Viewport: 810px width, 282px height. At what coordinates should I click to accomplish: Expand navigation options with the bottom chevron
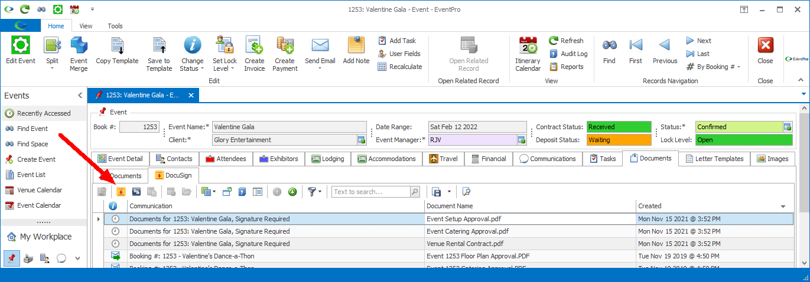(x=77, y=259)
